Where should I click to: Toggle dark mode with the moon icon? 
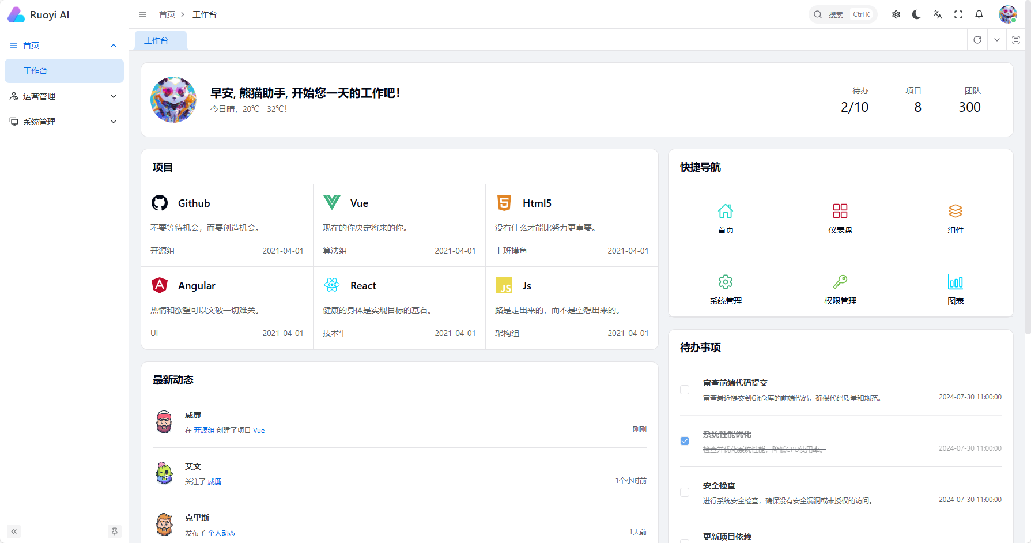916,14
